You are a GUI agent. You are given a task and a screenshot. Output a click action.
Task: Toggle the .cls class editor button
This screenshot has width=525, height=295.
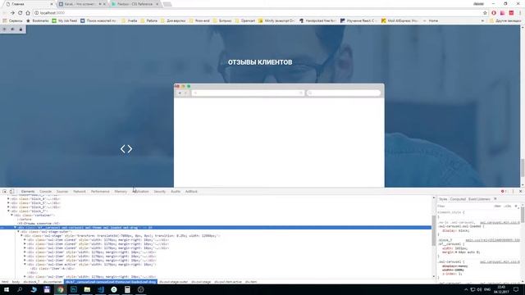[x=508, y=206]
